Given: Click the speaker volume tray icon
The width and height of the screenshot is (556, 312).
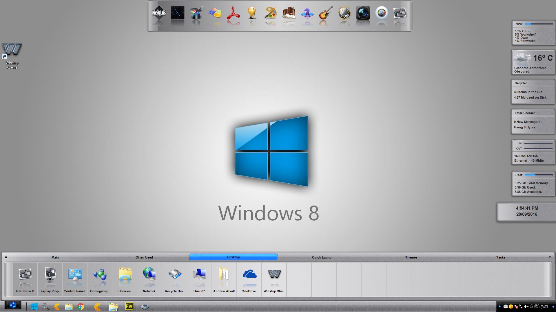Looking at the screenshot, I should point(526,307).
